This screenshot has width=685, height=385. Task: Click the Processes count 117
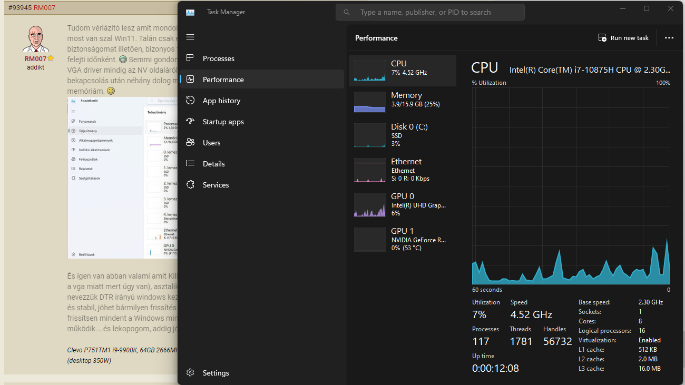481,341
